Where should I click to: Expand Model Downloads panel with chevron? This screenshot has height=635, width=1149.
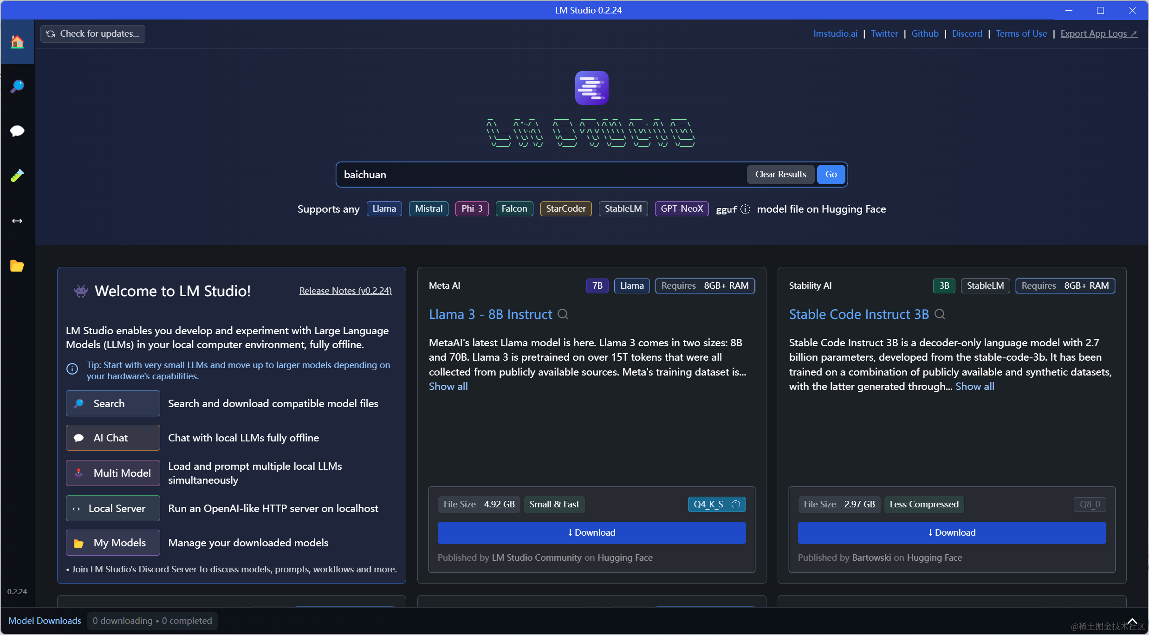tap(1132, 621)
